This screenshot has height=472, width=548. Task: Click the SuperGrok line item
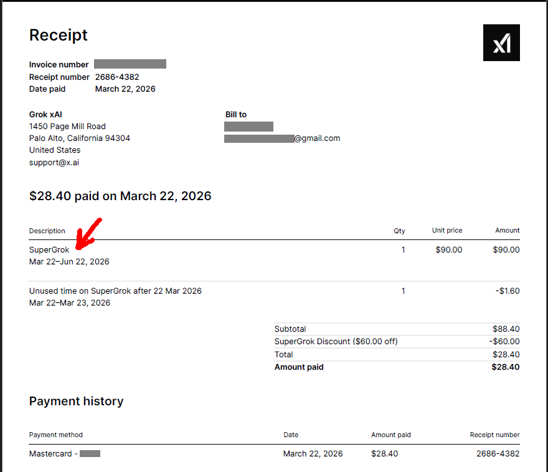[49, 250]
